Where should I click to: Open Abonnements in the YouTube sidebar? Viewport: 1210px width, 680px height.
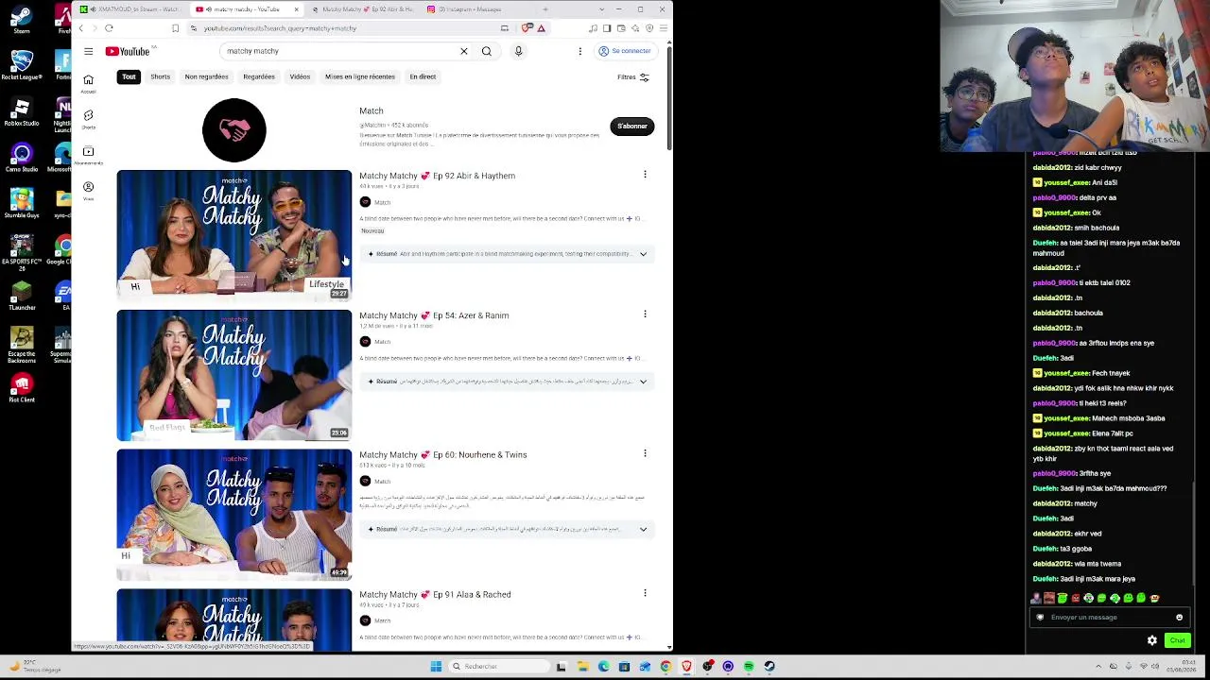(x=88, y=155)
